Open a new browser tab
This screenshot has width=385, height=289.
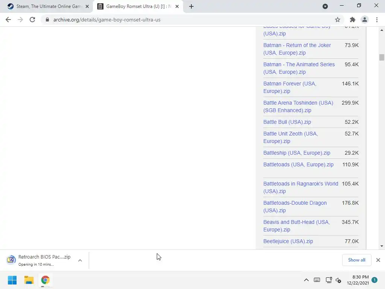pyautogui.click(x=191, y=6)
